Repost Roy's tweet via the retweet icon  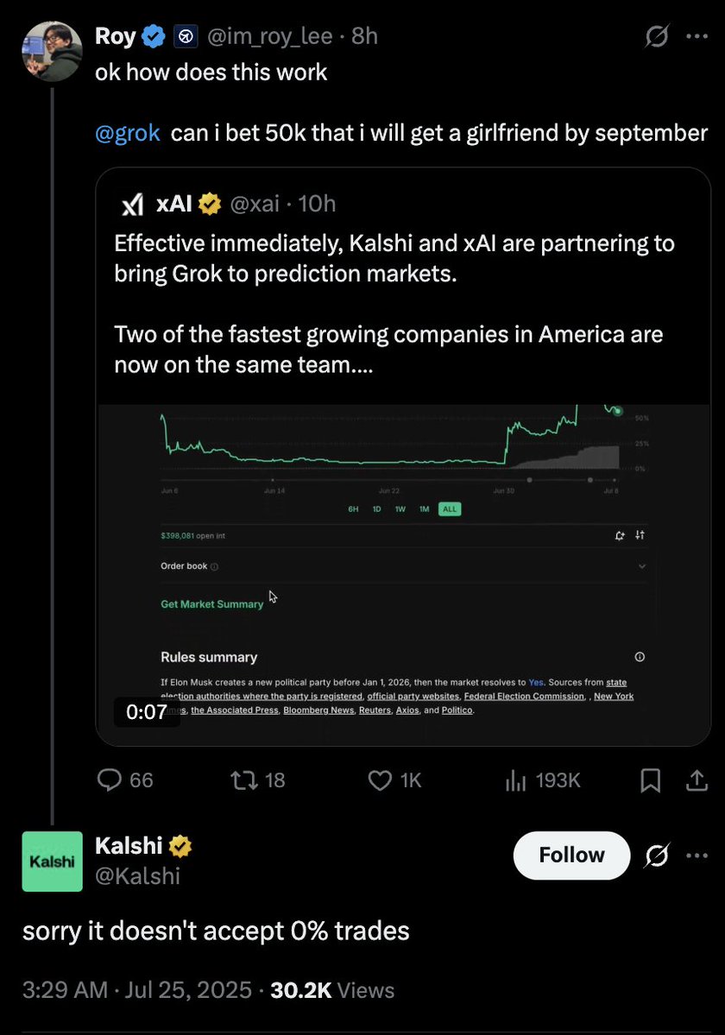click(244, 780)
